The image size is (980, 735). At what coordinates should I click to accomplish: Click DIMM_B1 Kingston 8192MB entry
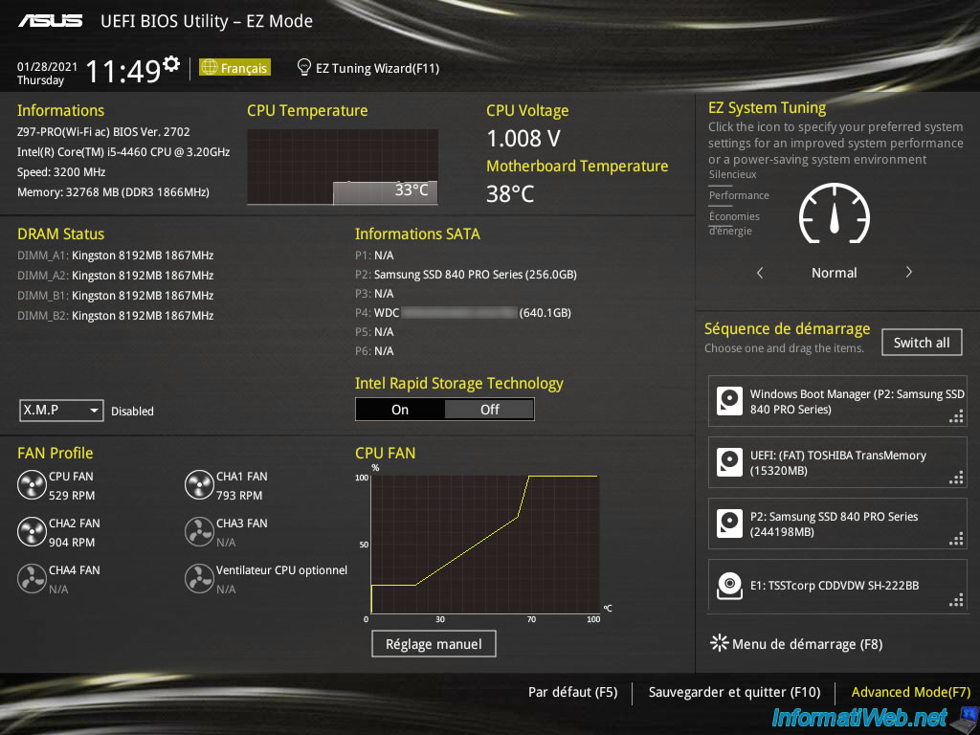point(116,296)
